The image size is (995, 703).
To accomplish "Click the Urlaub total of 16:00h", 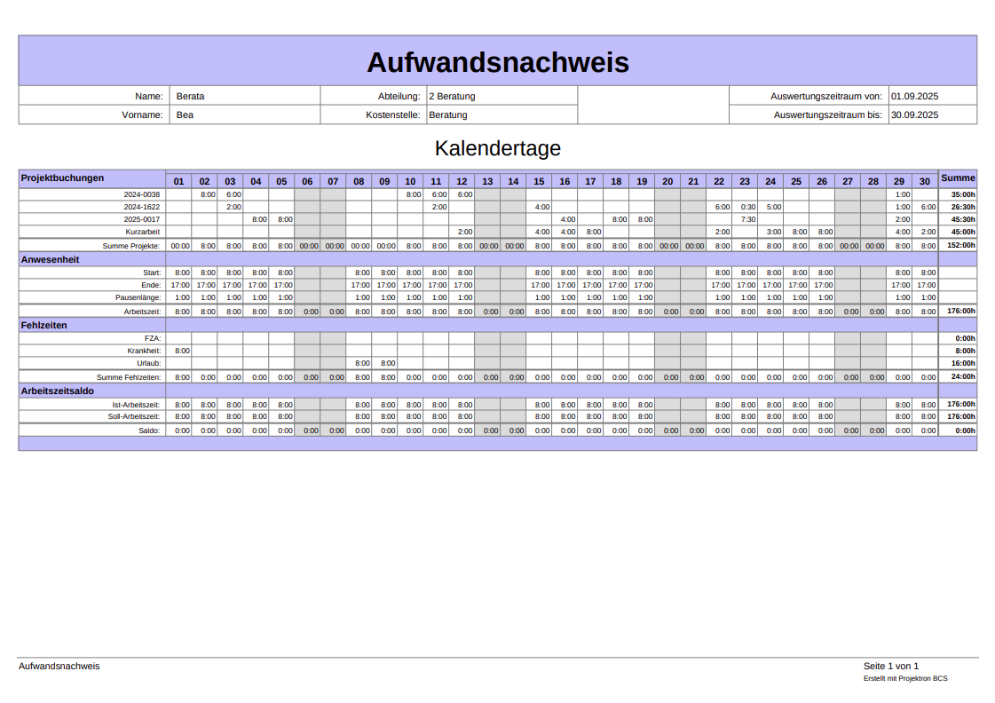I will pyautogui.click(x=963, y=363).
